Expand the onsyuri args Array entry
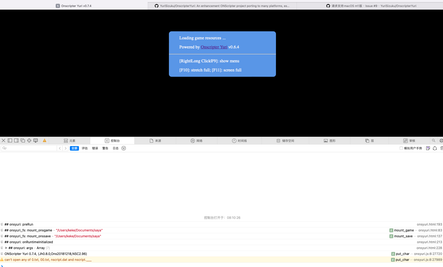The image size is (443, 267). coord(6,248)
